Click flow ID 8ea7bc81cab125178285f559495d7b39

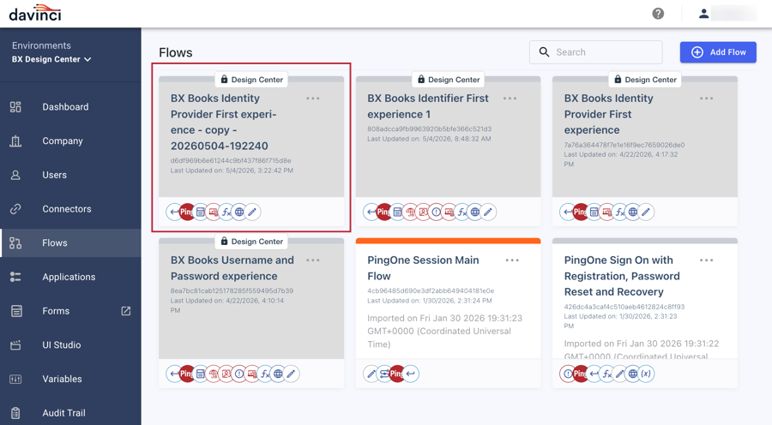pos(232,290)
